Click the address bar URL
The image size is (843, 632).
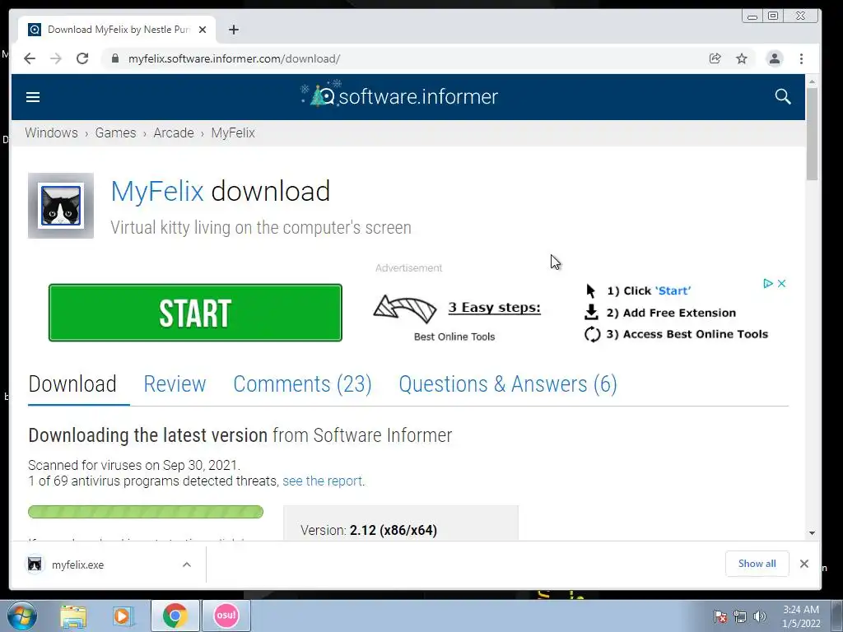click(234, 58)
